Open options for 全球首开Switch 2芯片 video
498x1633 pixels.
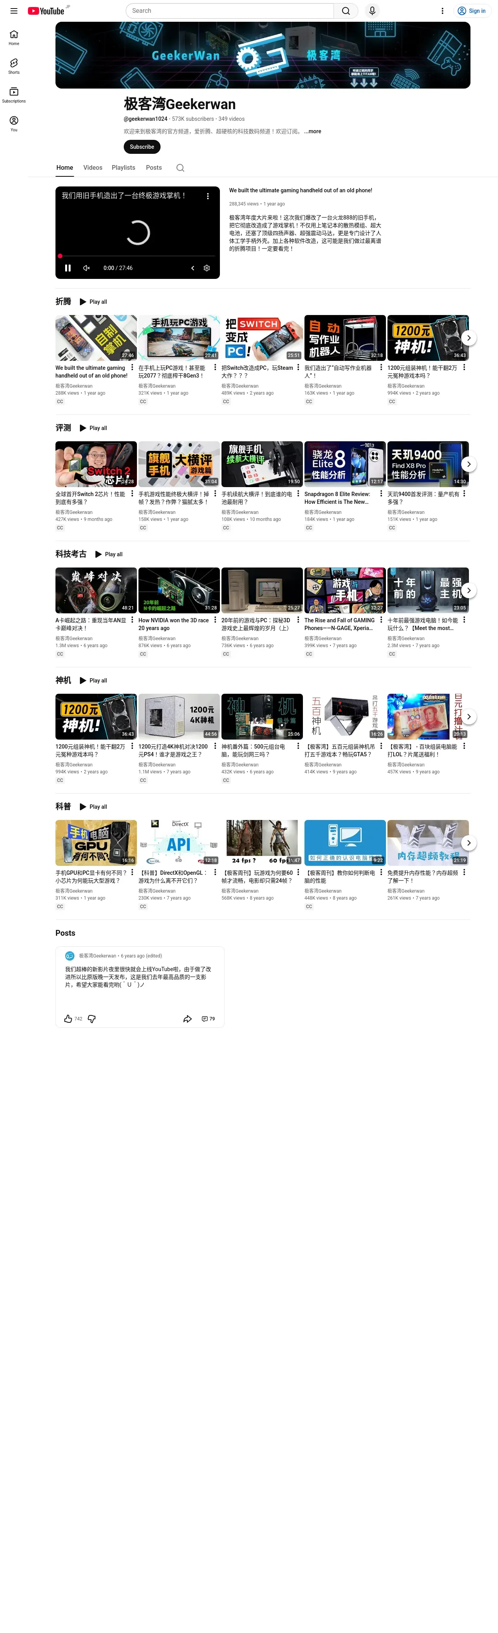click(x=132, y=494)
